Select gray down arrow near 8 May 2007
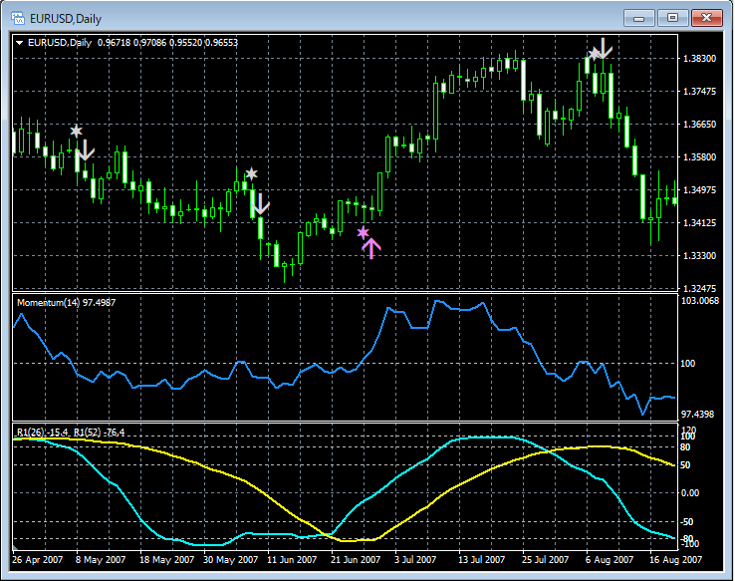This screenshot has height=581, width=735. pos(86,150)
